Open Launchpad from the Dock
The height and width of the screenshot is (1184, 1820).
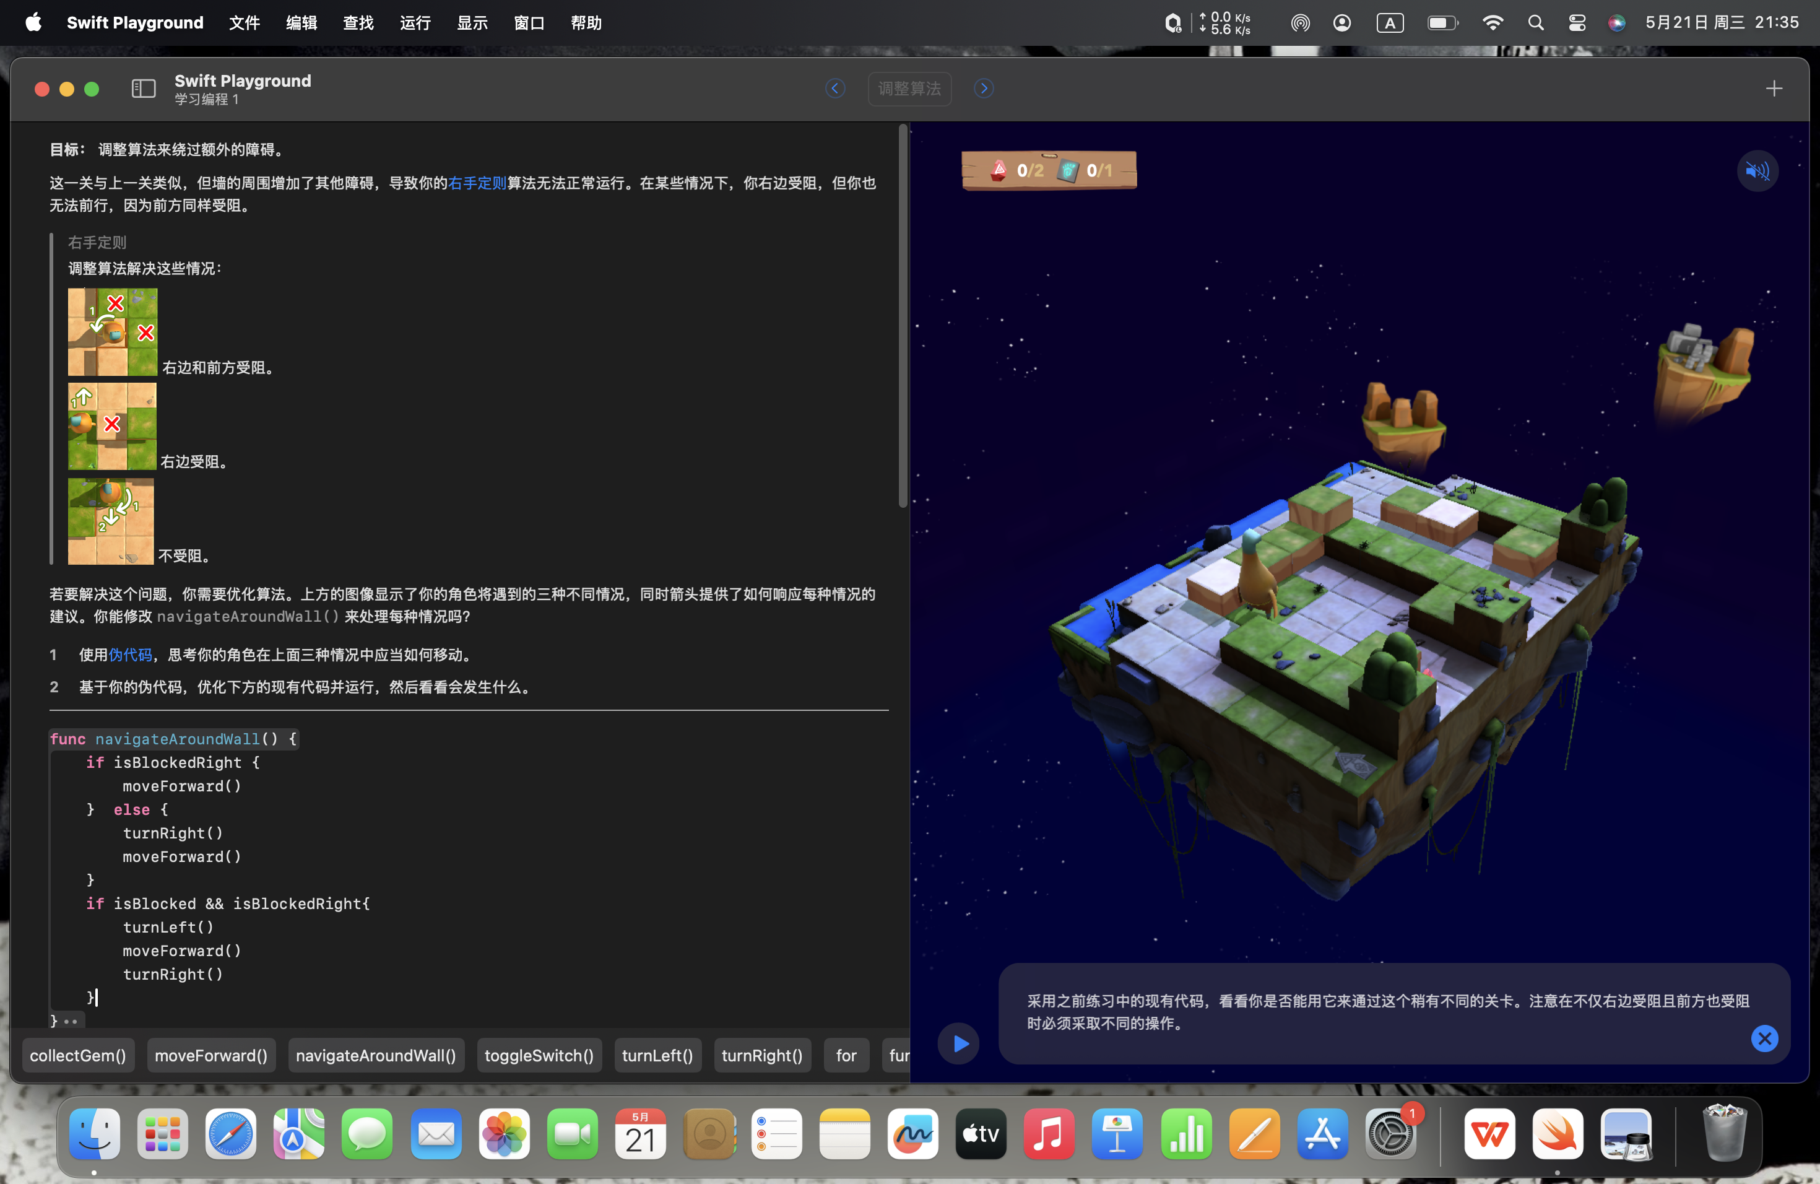163,1133
